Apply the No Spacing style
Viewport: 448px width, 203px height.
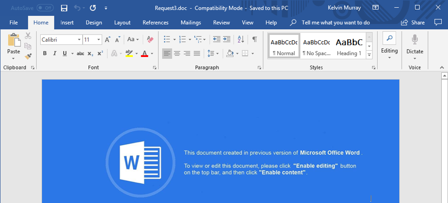pos(317,46)
